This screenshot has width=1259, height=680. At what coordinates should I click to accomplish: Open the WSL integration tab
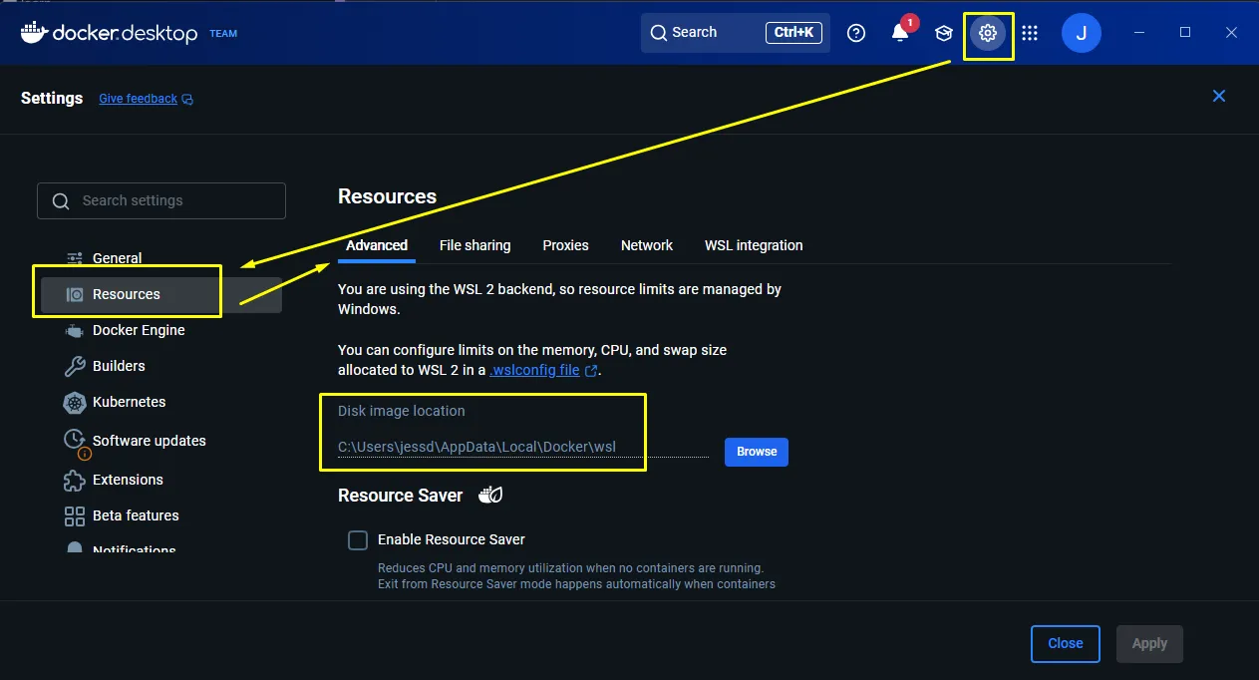[x=753, y=245]
